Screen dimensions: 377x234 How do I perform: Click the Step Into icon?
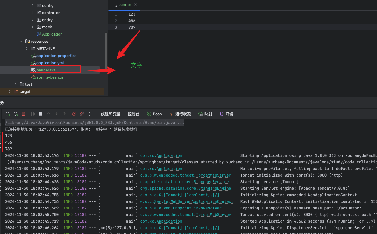56,114
